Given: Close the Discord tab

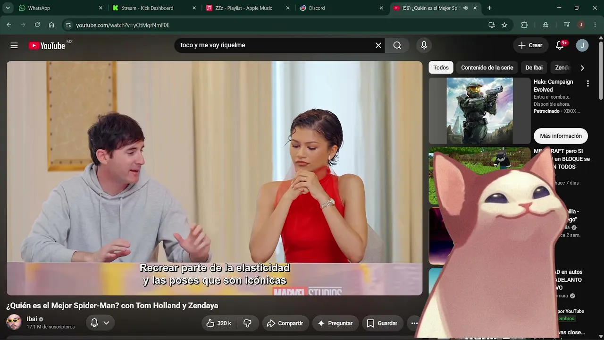Looking at the screenshot, I should tap(381, 8).
